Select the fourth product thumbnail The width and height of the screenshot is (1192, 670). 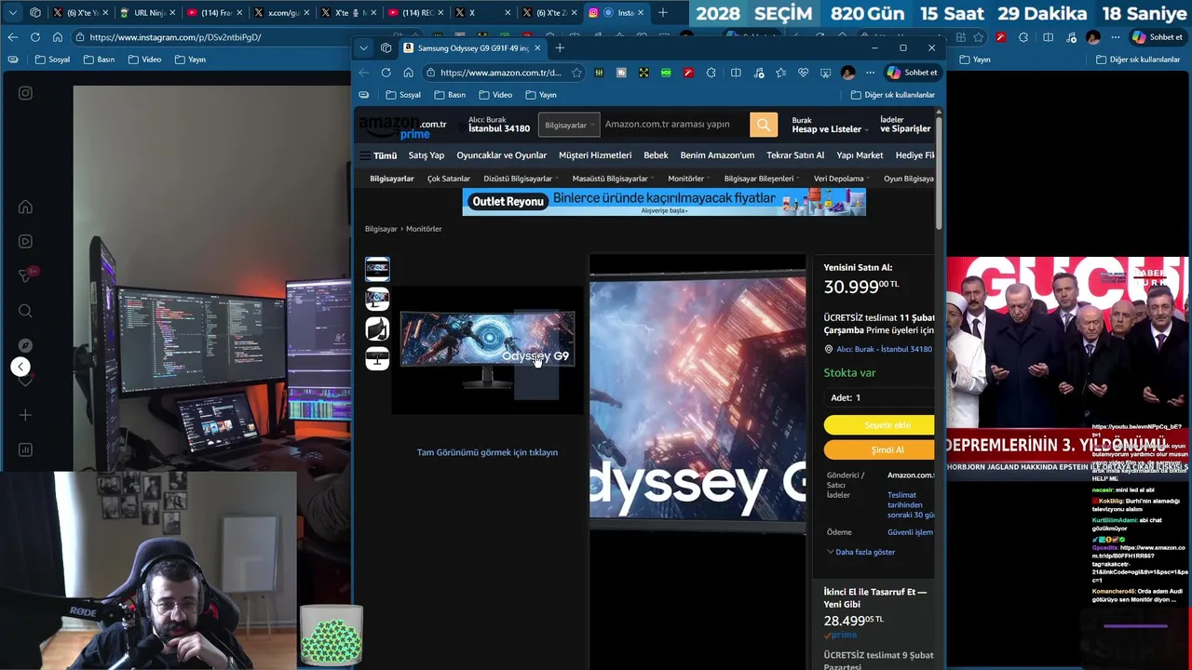click(377, 358)
